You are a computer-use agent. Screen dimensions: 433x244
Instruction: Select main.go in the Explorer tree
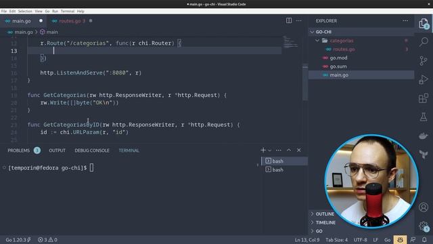361,75
